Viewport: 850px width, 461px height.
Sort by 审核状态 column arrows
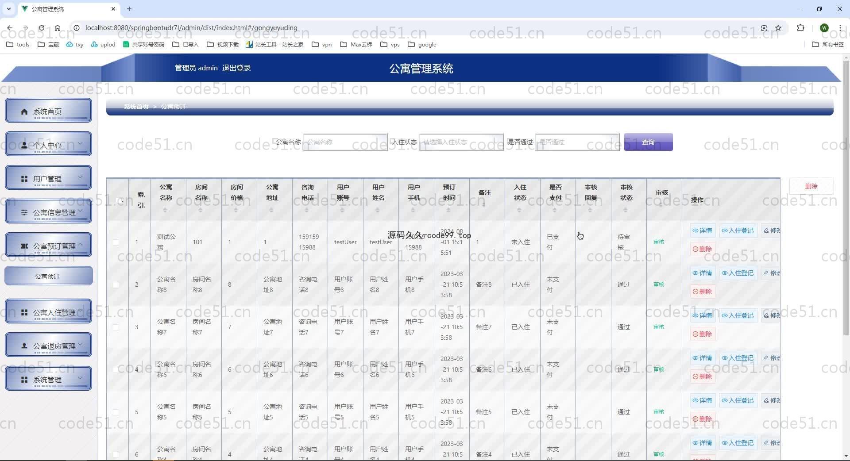click(626, 210)
